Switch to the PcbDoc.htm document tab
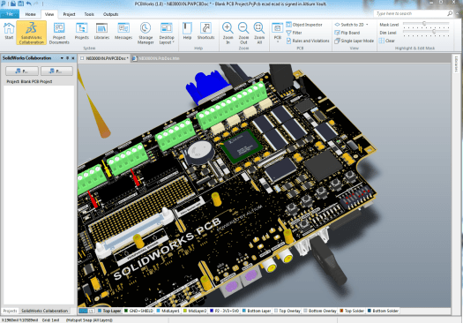463x323 pixels. click(156, 58)
